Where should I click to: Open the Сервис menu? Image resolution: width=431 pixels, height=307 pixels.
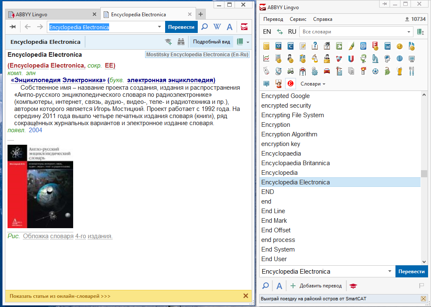[298, 19]
